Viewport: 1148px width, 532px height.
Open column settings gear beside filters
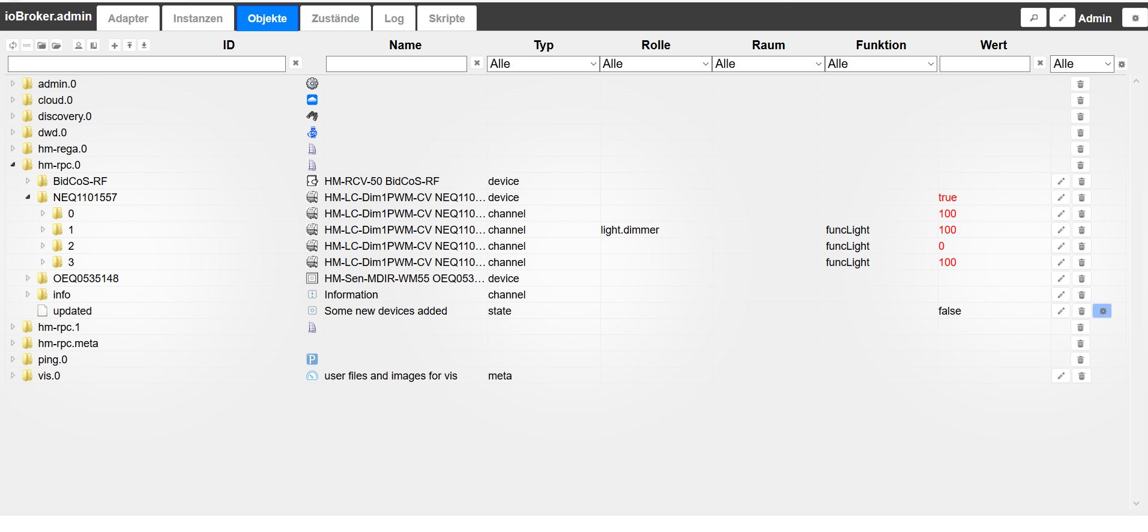click(x=1122, y=64)
